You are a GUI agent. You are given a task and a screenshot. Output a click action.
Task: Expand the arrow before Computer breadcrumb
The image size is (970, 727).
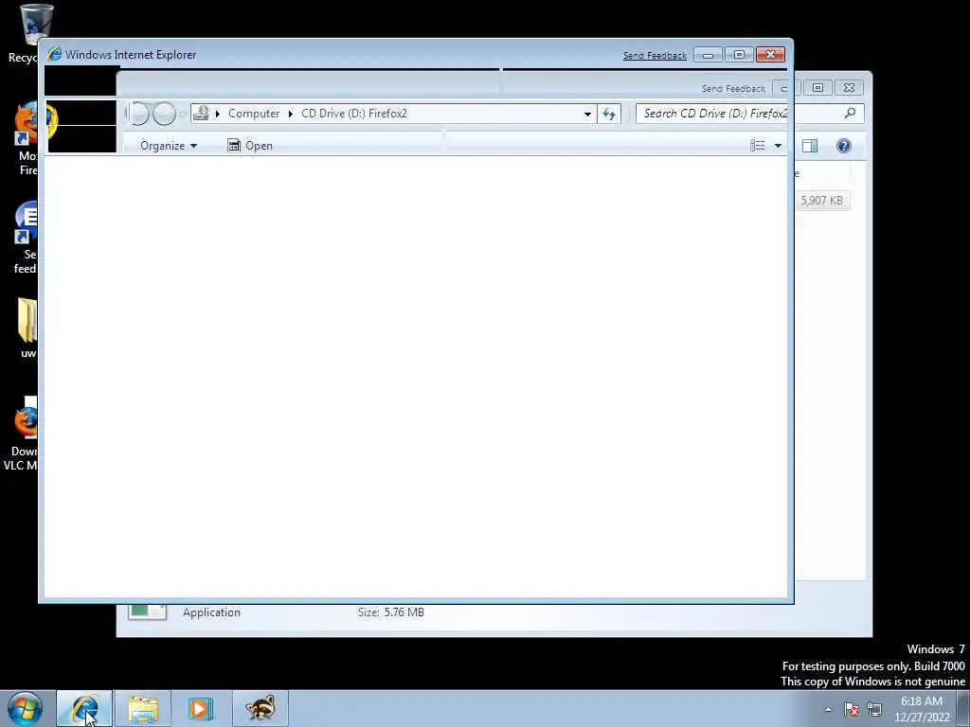click(218, 114)
